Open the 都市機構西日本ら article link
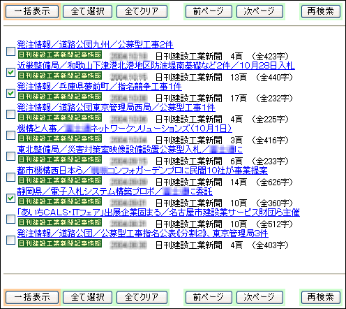The image size is (346, 309). (142, 171)
